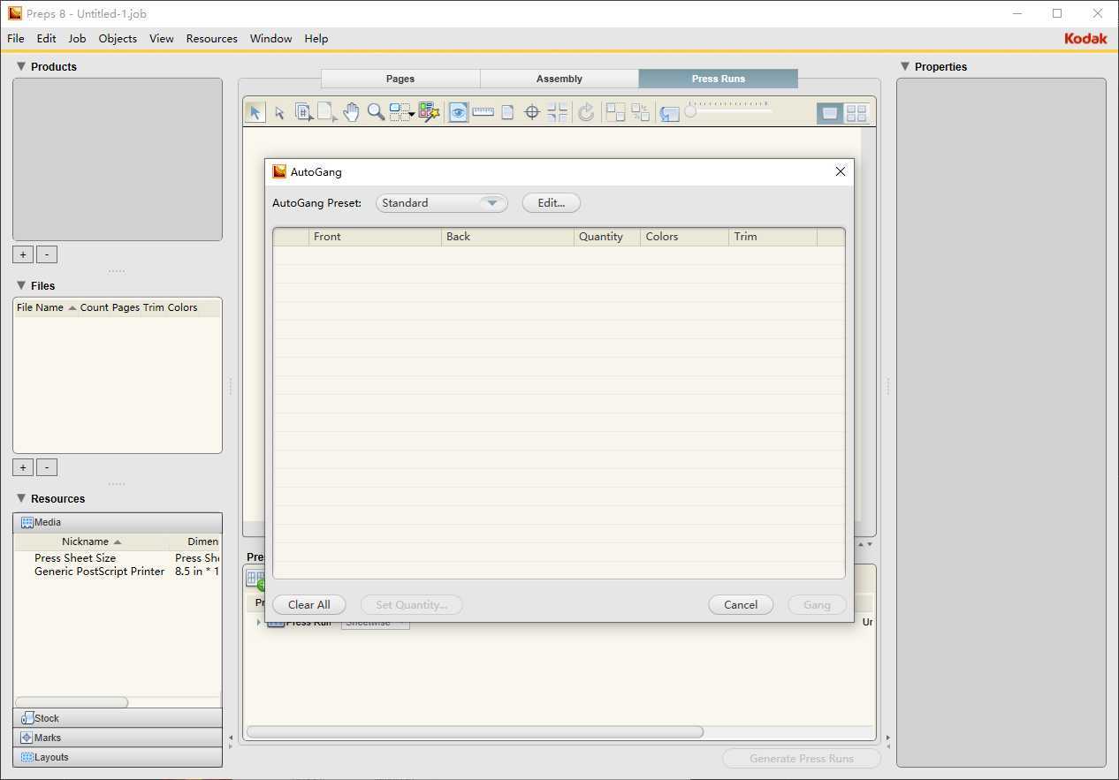Open the Objects menu
Image resolution: width=1119 pixels, height=780 pixels.
118,39
